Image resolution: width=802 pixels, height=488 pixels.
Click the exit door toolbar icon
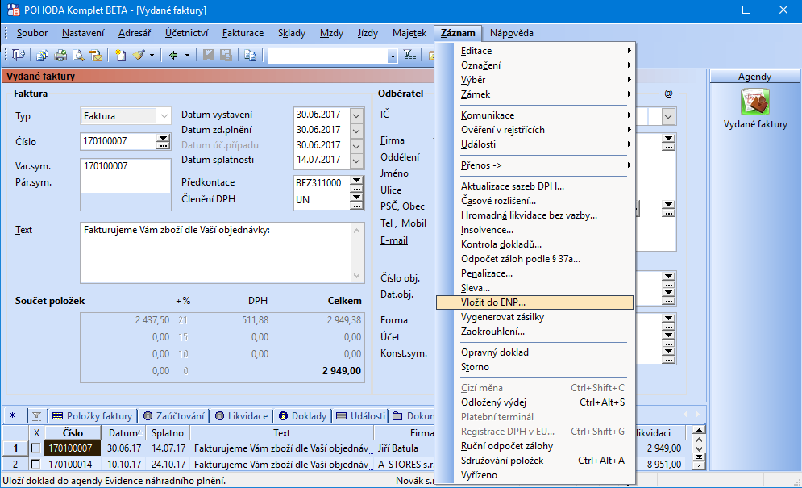click(x=19, y=55)
